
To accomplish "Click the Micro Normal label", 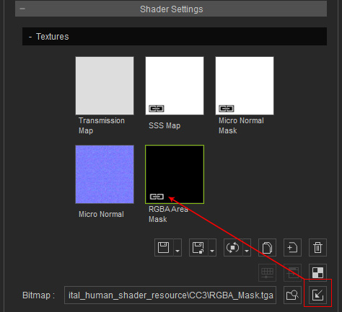I will [x=101, y=214].
